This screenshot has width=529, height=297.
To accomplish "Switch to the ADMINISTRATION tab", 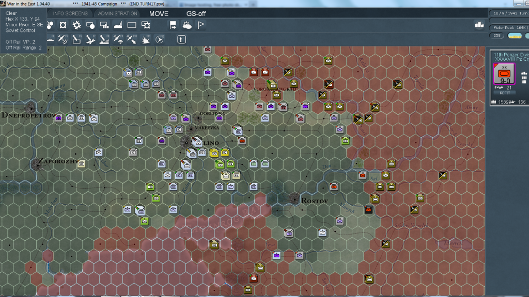I will point(118,13).
